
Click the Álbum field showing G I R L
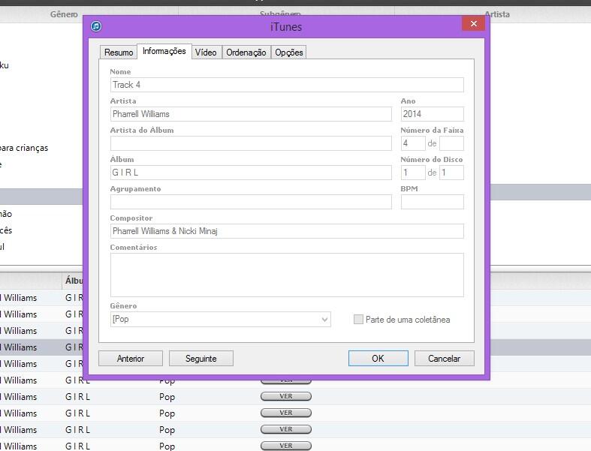click(251, 173)
